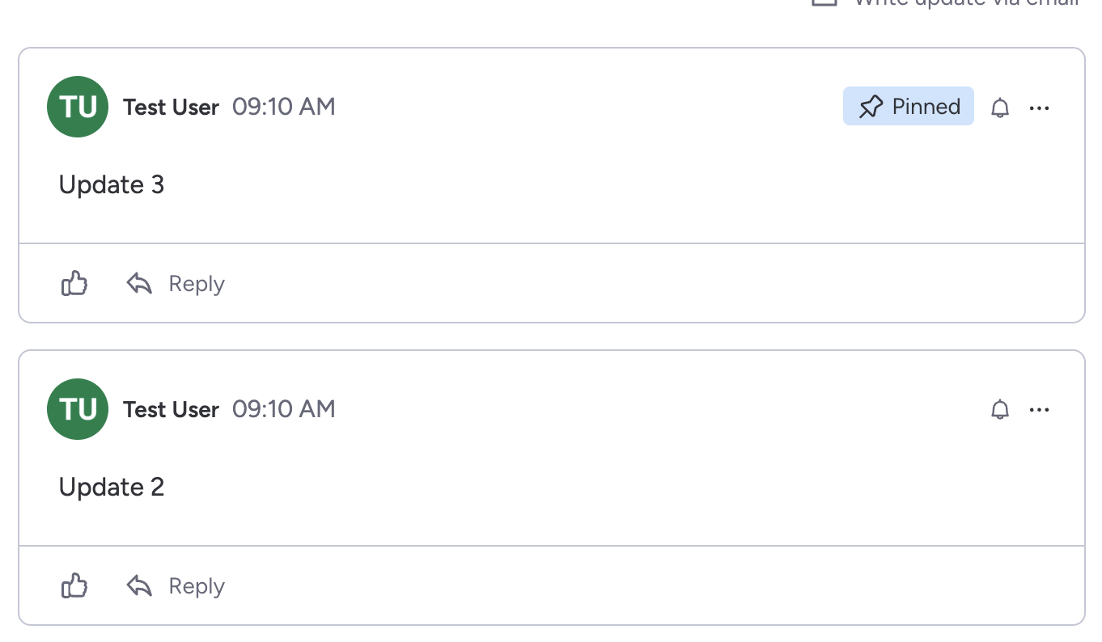Select the Update 2 message text
Image resolution: width=1102 pixels, height=642 pixels.
(x=112, y=488)
